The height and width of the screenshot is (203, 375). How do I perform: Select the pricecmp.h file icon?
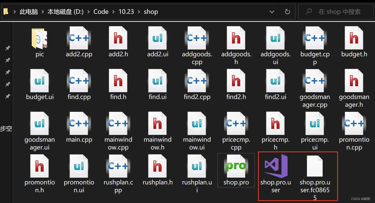click(275, 124)
